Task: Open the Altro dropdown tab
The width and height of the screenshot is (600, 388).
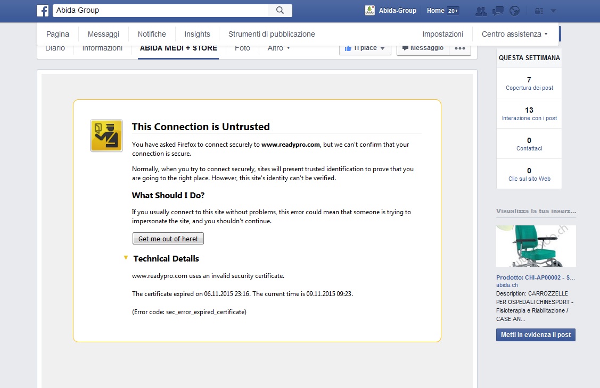Action: click(278, 48)
